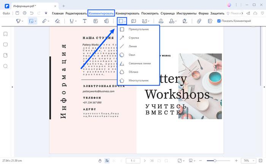Click the paperclip attachment icon
Screen dimensions: 266x164
[198, 21]
